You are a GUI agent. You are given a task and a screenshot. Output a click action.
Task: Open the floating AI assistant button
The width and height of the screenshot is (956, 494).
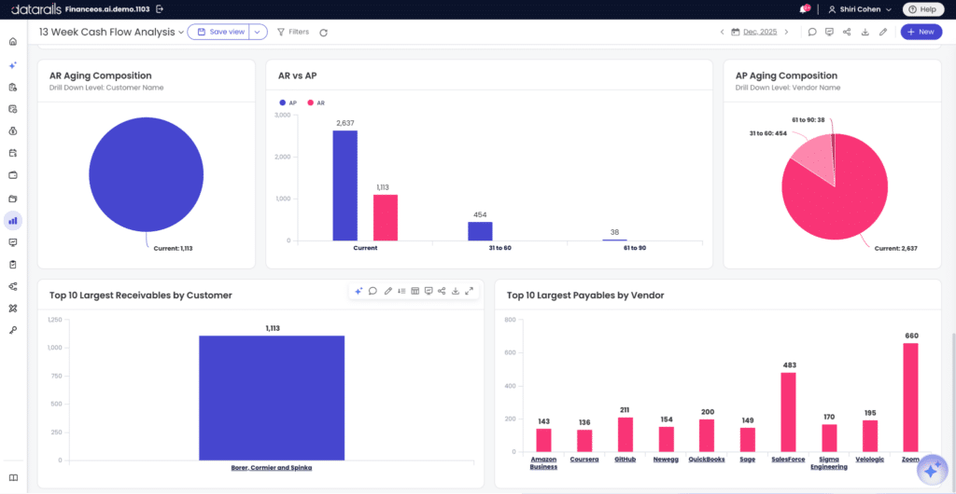tap(933, 470)
